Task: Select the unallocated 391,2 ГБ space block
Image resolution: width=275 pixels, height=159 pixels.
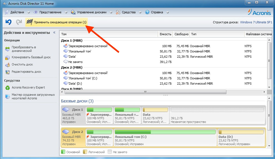Action: pyautogui.click(x=217, y=115)
